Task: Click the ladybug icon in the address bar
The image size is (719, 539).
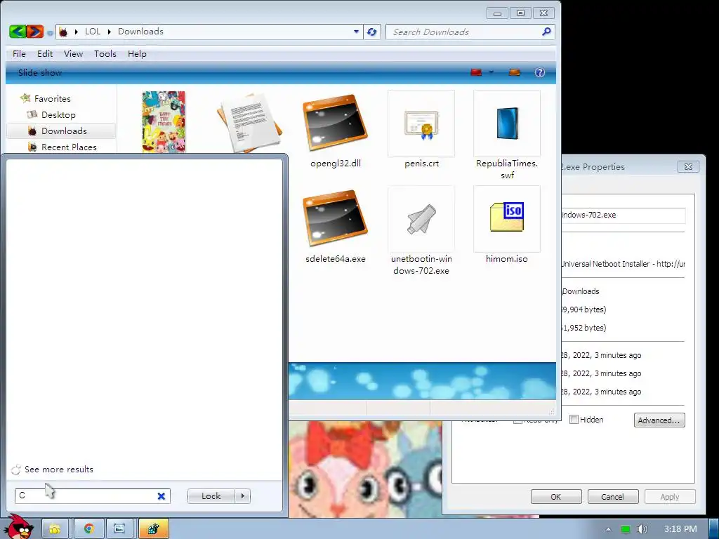Action: pos(63,32)
